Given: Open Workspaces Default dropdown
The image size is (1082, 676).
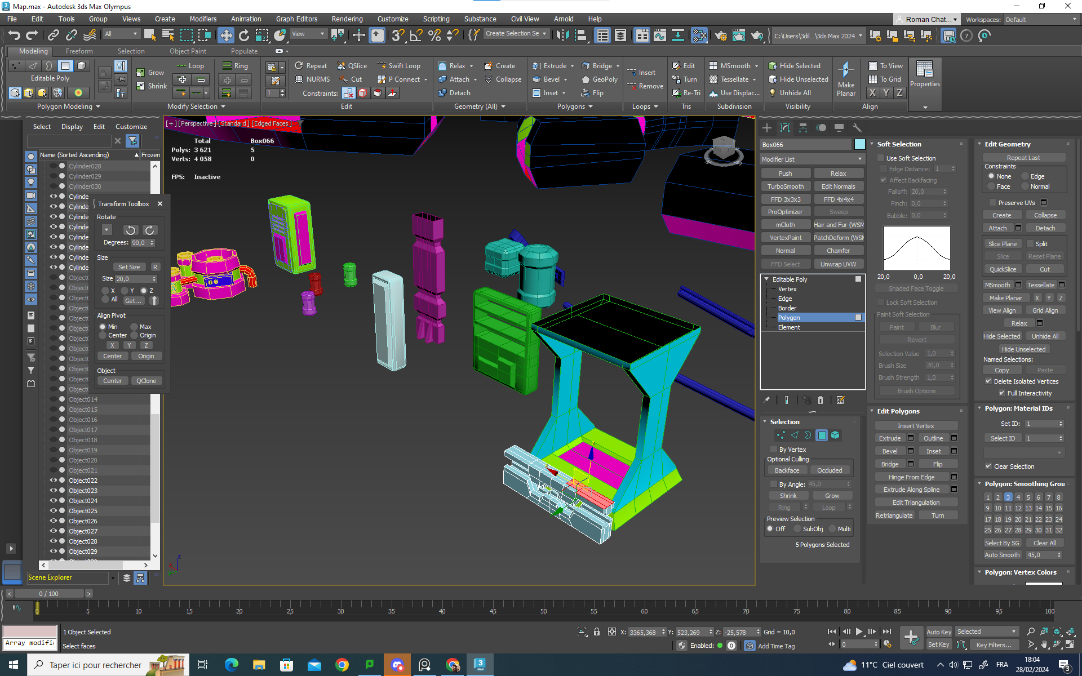Looking at the screenshot, I should coord(1041,20).
